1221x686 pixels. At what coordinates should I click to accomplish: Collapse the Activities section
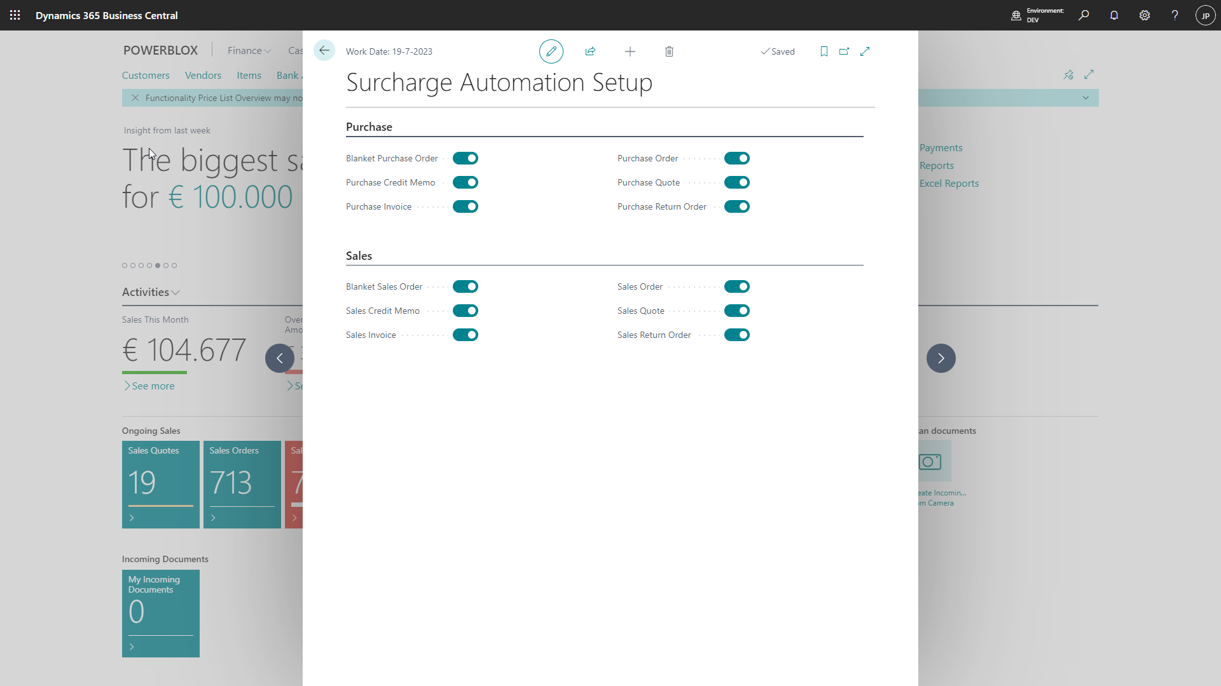point(176,292)
